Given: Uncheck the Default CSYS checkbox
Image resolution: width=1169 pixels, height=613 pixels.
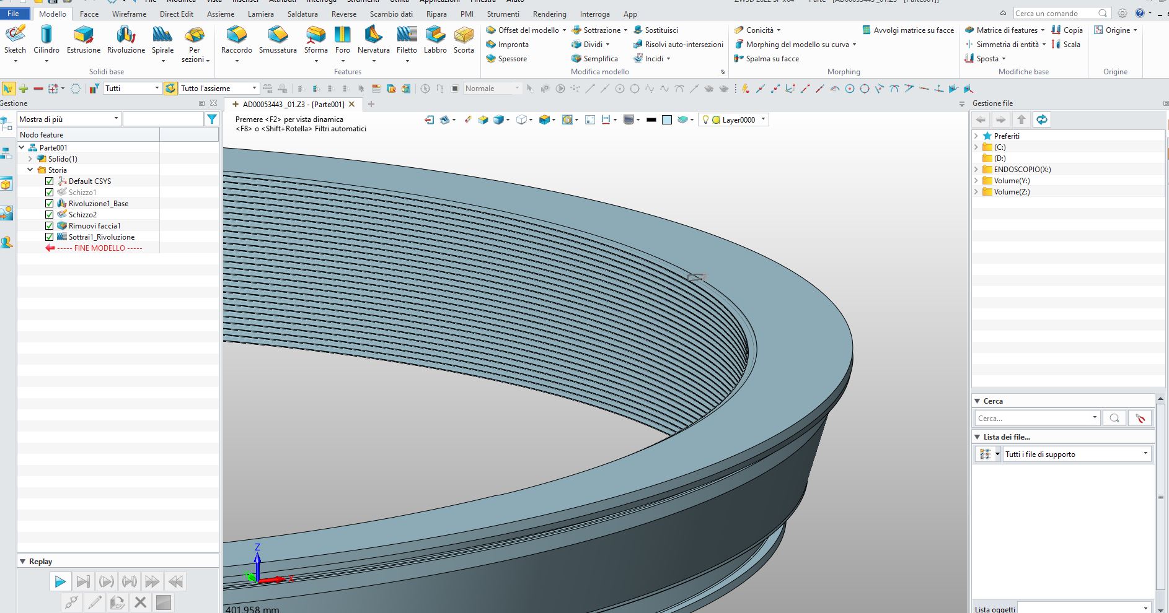Looking at the screenshot, I should point(50,181).
